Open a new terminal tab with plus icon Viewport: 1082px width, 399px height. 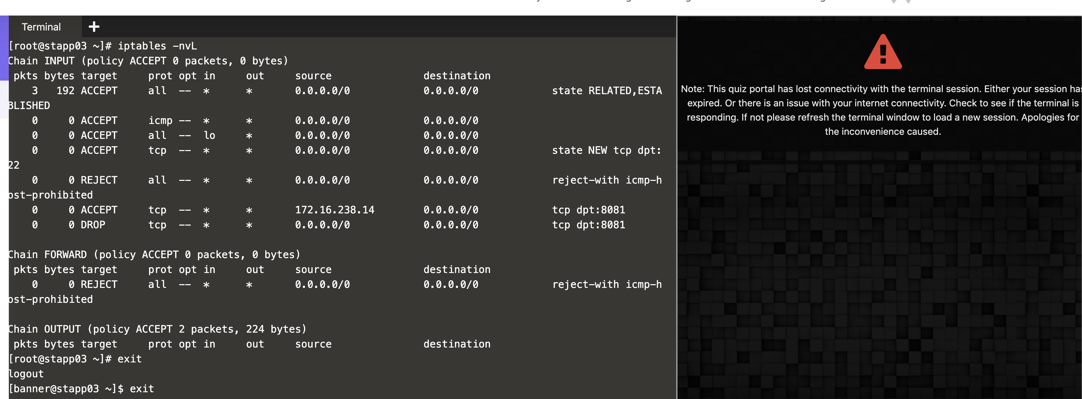coord(94,27)
